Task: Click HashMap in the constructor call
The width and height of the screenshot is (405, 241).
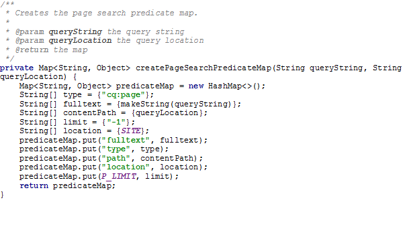Action: coord(225,86)
